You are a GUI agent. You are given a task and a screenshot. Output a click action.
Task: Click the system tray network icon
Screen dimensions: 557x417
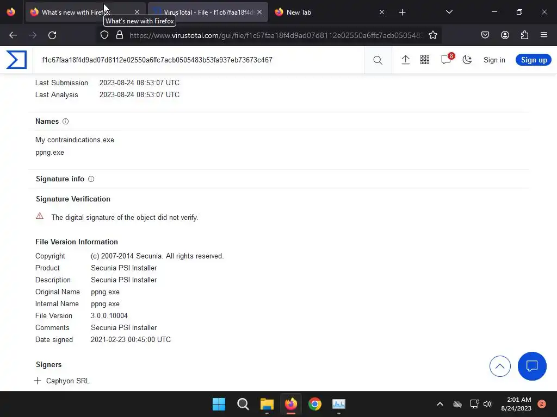click(x=474, y=404)
